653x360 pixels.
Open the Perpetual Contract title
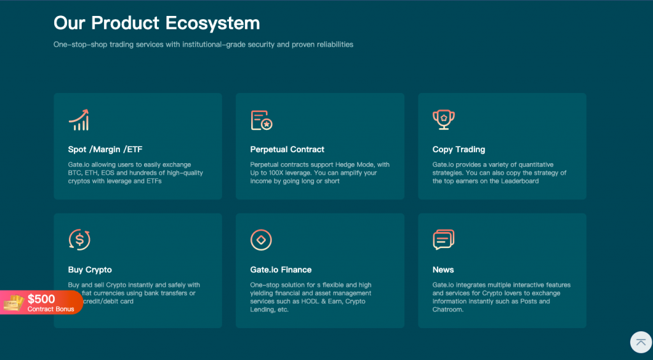click(288, 149)
